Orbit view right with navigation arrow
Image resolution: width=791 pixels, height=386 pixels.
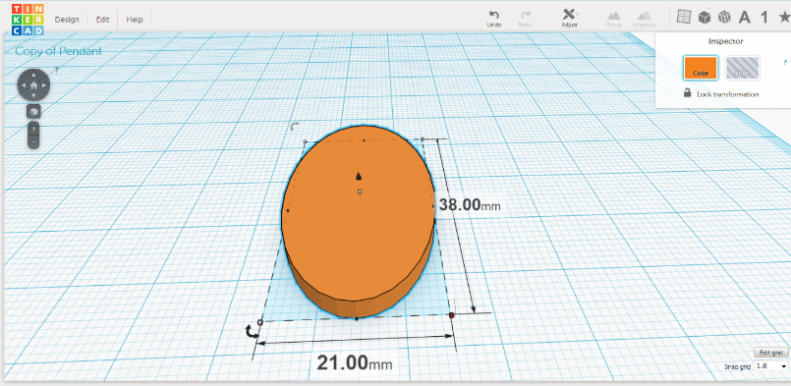point(44,84)
